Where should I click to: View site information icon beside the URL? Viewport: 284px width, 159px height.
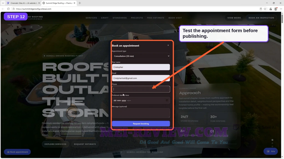(x=14, y=9)
